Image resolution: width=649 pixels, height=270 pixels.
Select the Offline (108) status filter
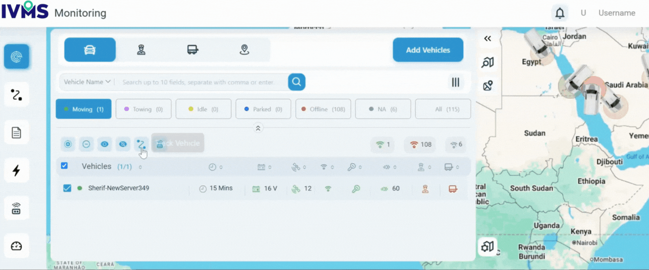click(323, 109)
